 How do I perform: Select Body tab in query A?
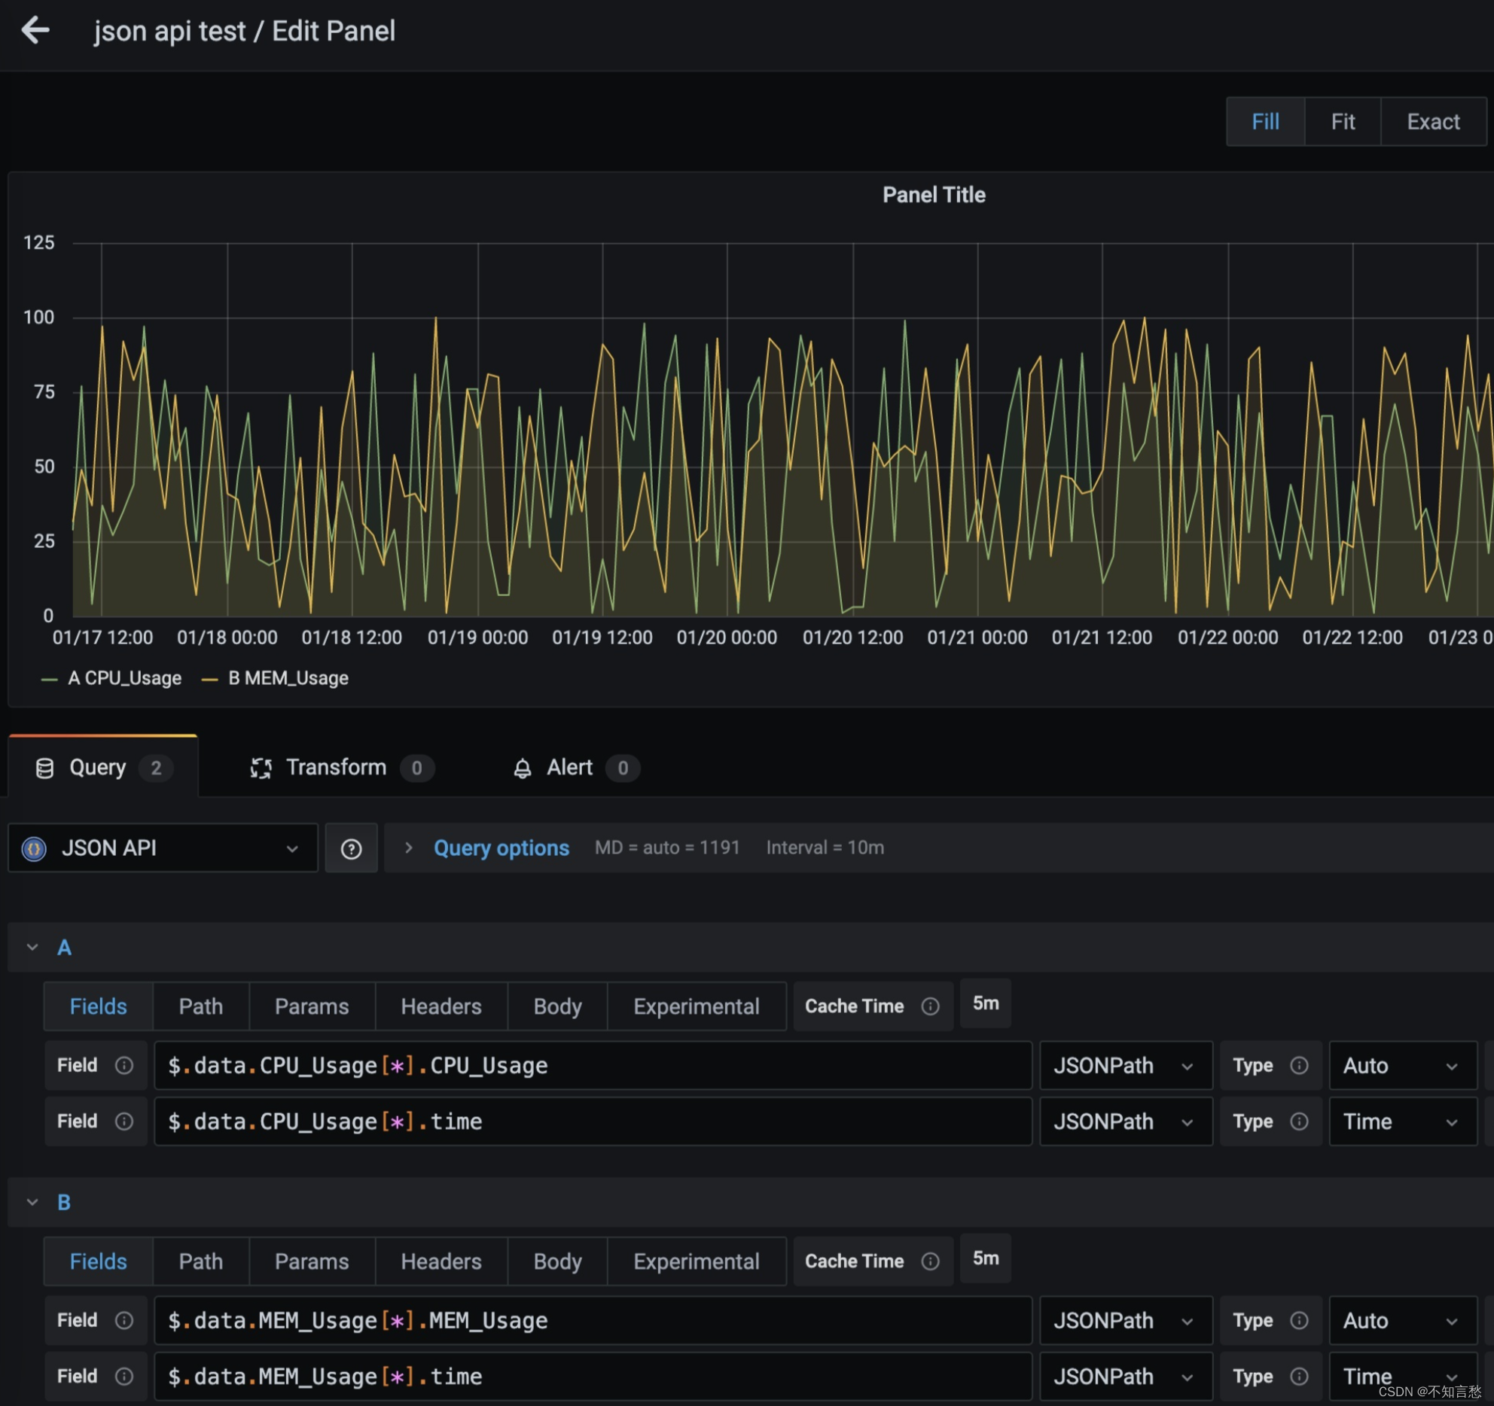click(557, 1006)
